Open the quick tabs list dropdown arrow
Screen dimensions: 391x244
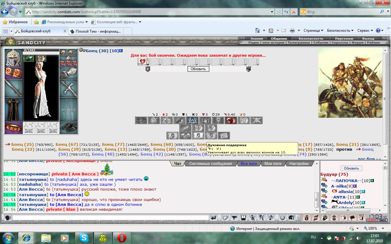coord(11,31)
